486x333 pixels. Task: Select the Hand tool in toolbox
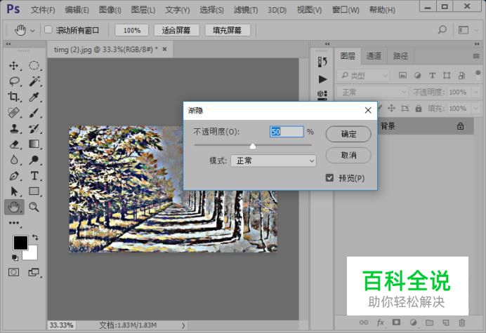(14, 207)
